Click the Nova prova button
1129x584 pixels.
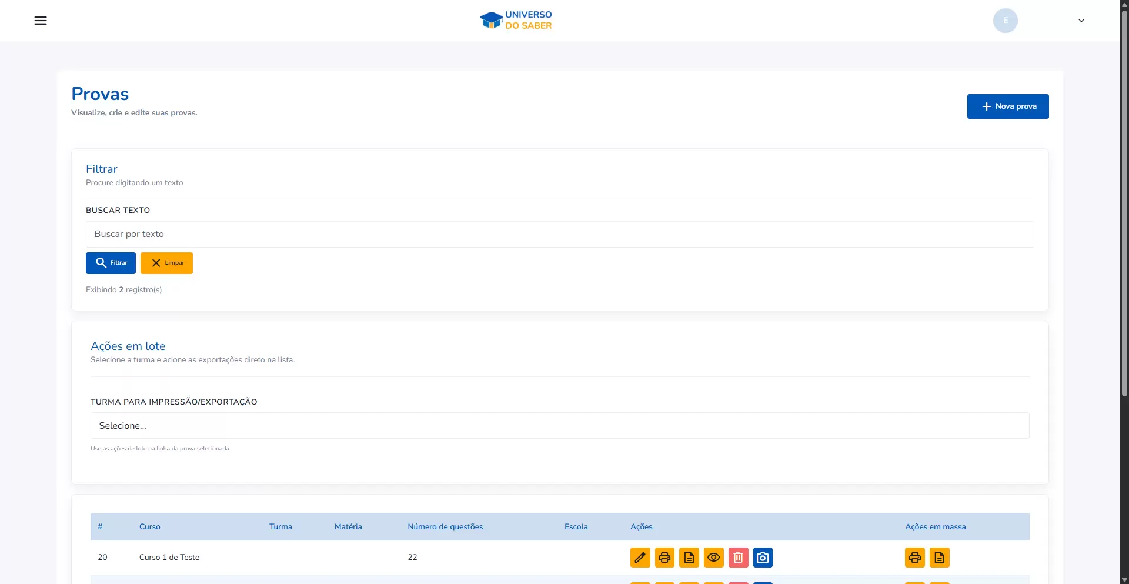(x=1007, y=106)
